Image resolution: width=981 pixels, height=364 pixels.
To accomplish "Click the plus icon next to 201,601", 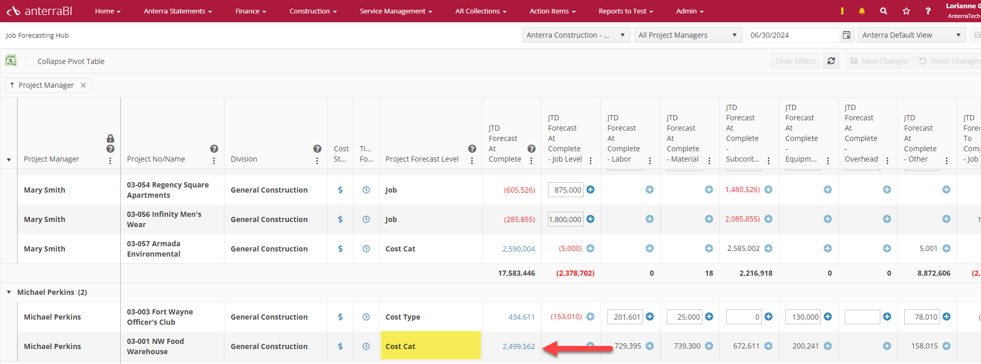I will click(x=650, y=316).
